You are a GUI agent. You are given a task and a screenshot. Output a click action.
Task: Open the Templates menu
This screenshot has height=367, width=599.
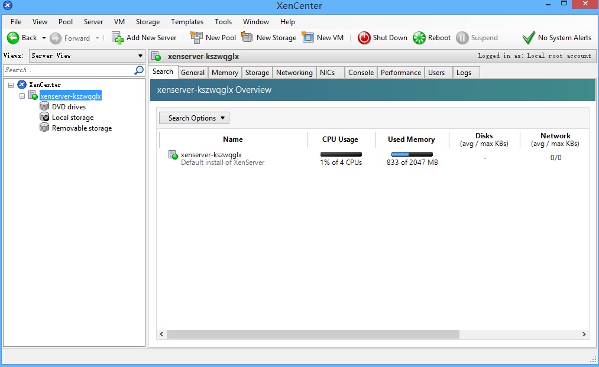click(187, 22)
